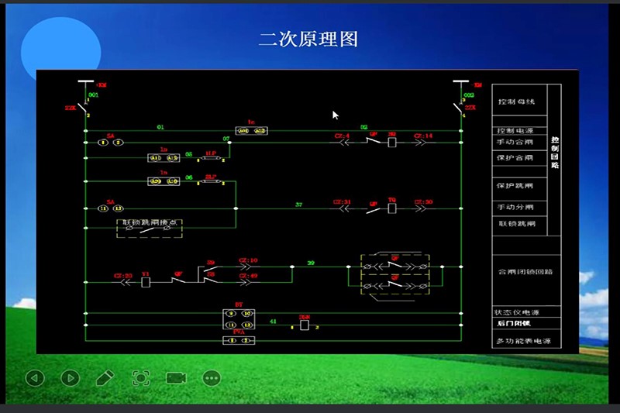Advance to the next slide with the right arrow
The image size is (620, 413).
(x=71, y=378)
